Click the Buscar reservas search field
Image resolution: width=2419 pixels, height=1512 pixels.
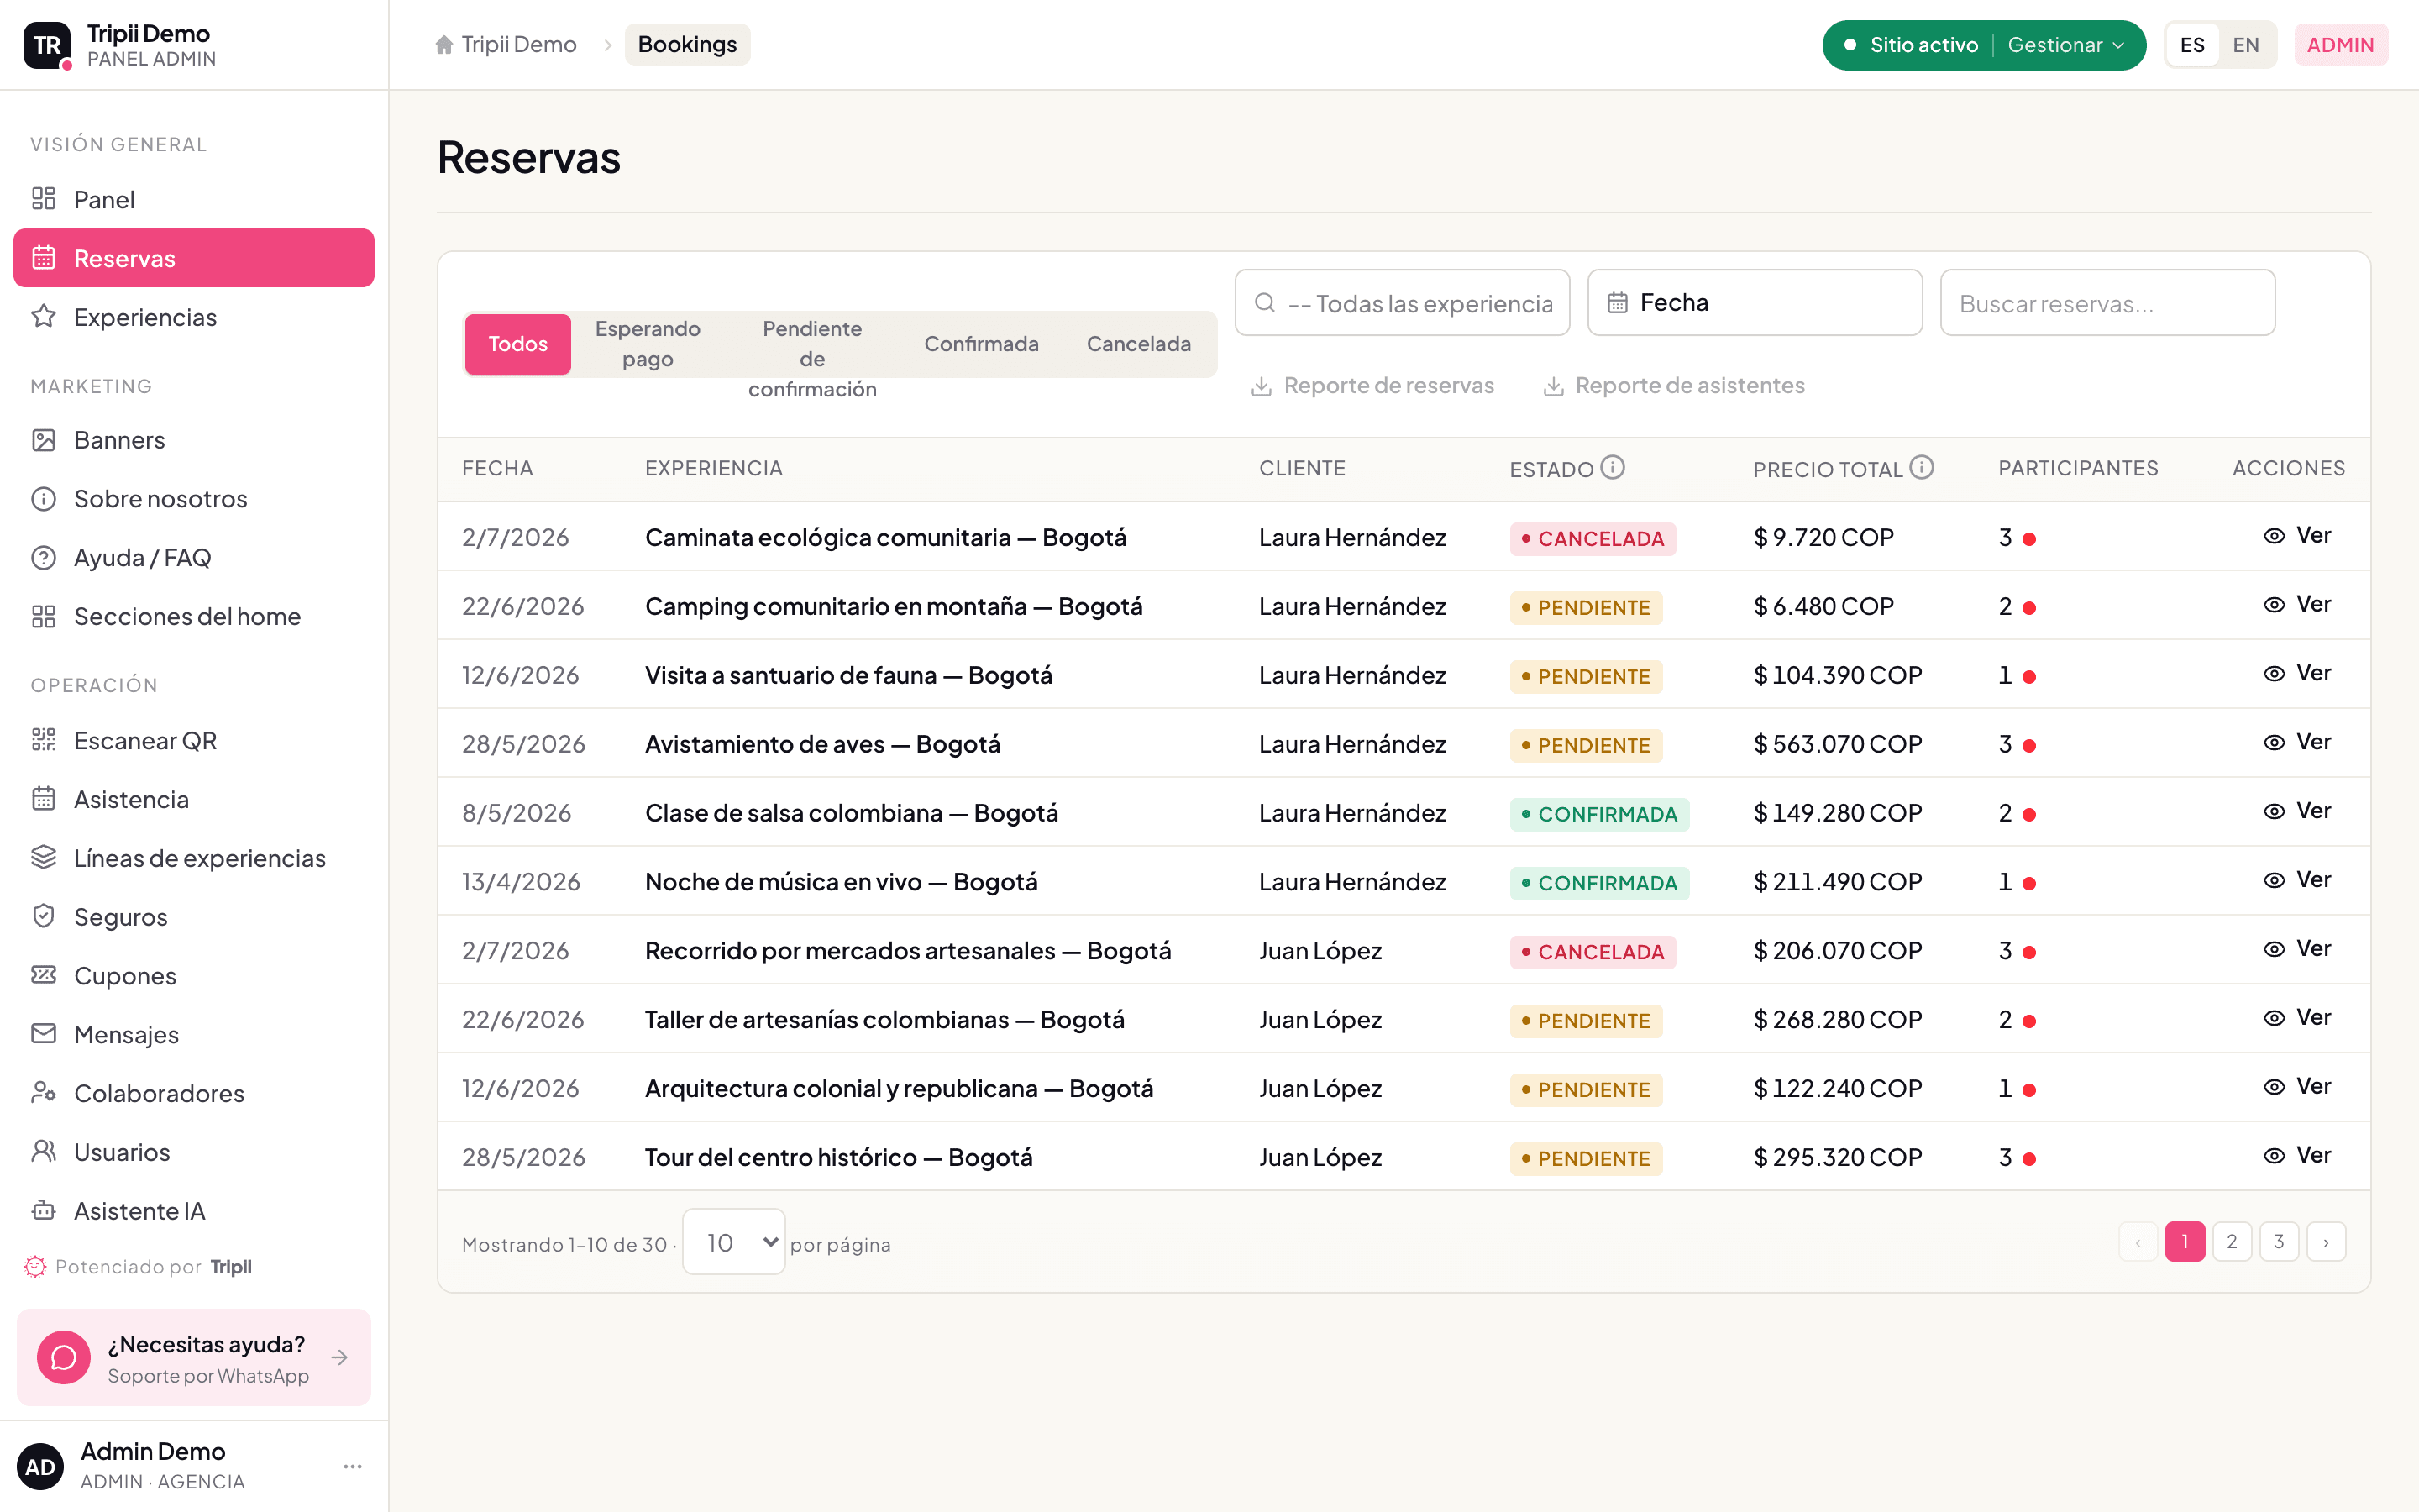[x=2107, y=303]
